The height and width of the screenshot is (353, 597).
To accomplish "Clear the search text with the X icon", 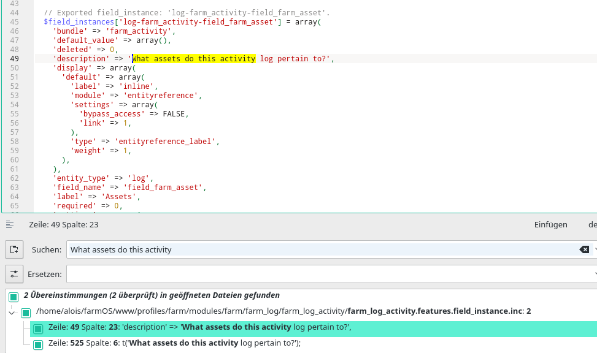I will [x=584, y=249].
